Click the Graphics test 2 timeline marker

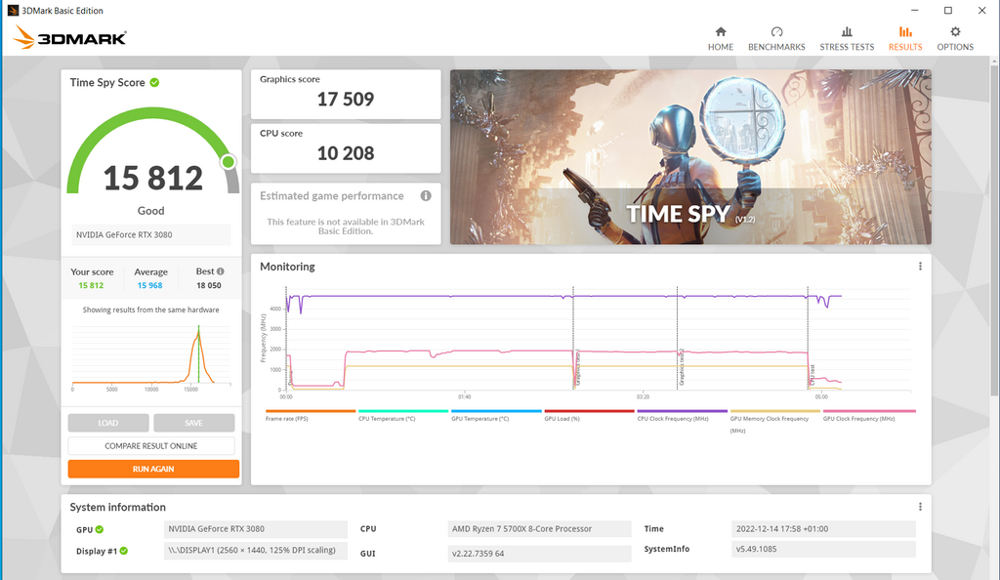681,366
